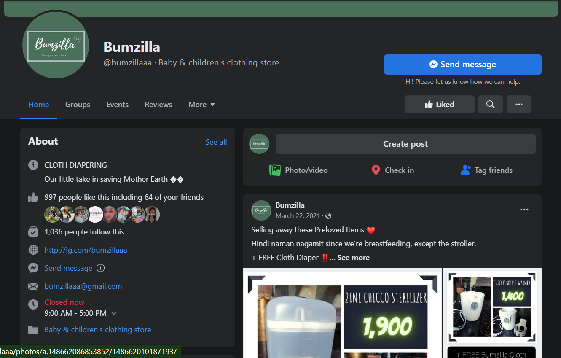Click the About info circle icon
This screenshot has height=358, width=561.
pos(33,165)
